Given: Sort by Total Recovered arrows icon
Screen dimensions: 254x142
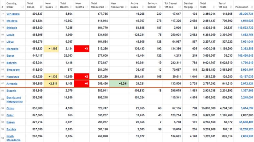Looking at the screenshot, I should (x=106, y=7).
